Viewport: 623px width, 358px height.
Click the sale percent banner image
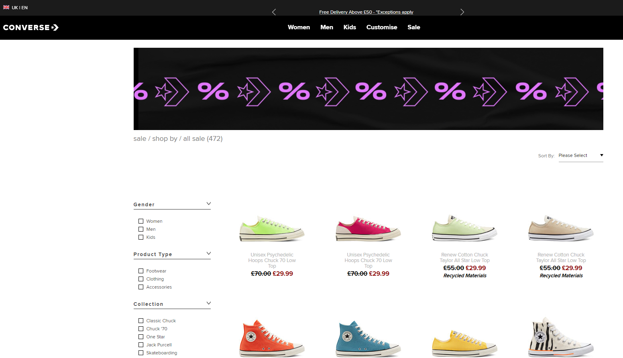pos(368,89)
